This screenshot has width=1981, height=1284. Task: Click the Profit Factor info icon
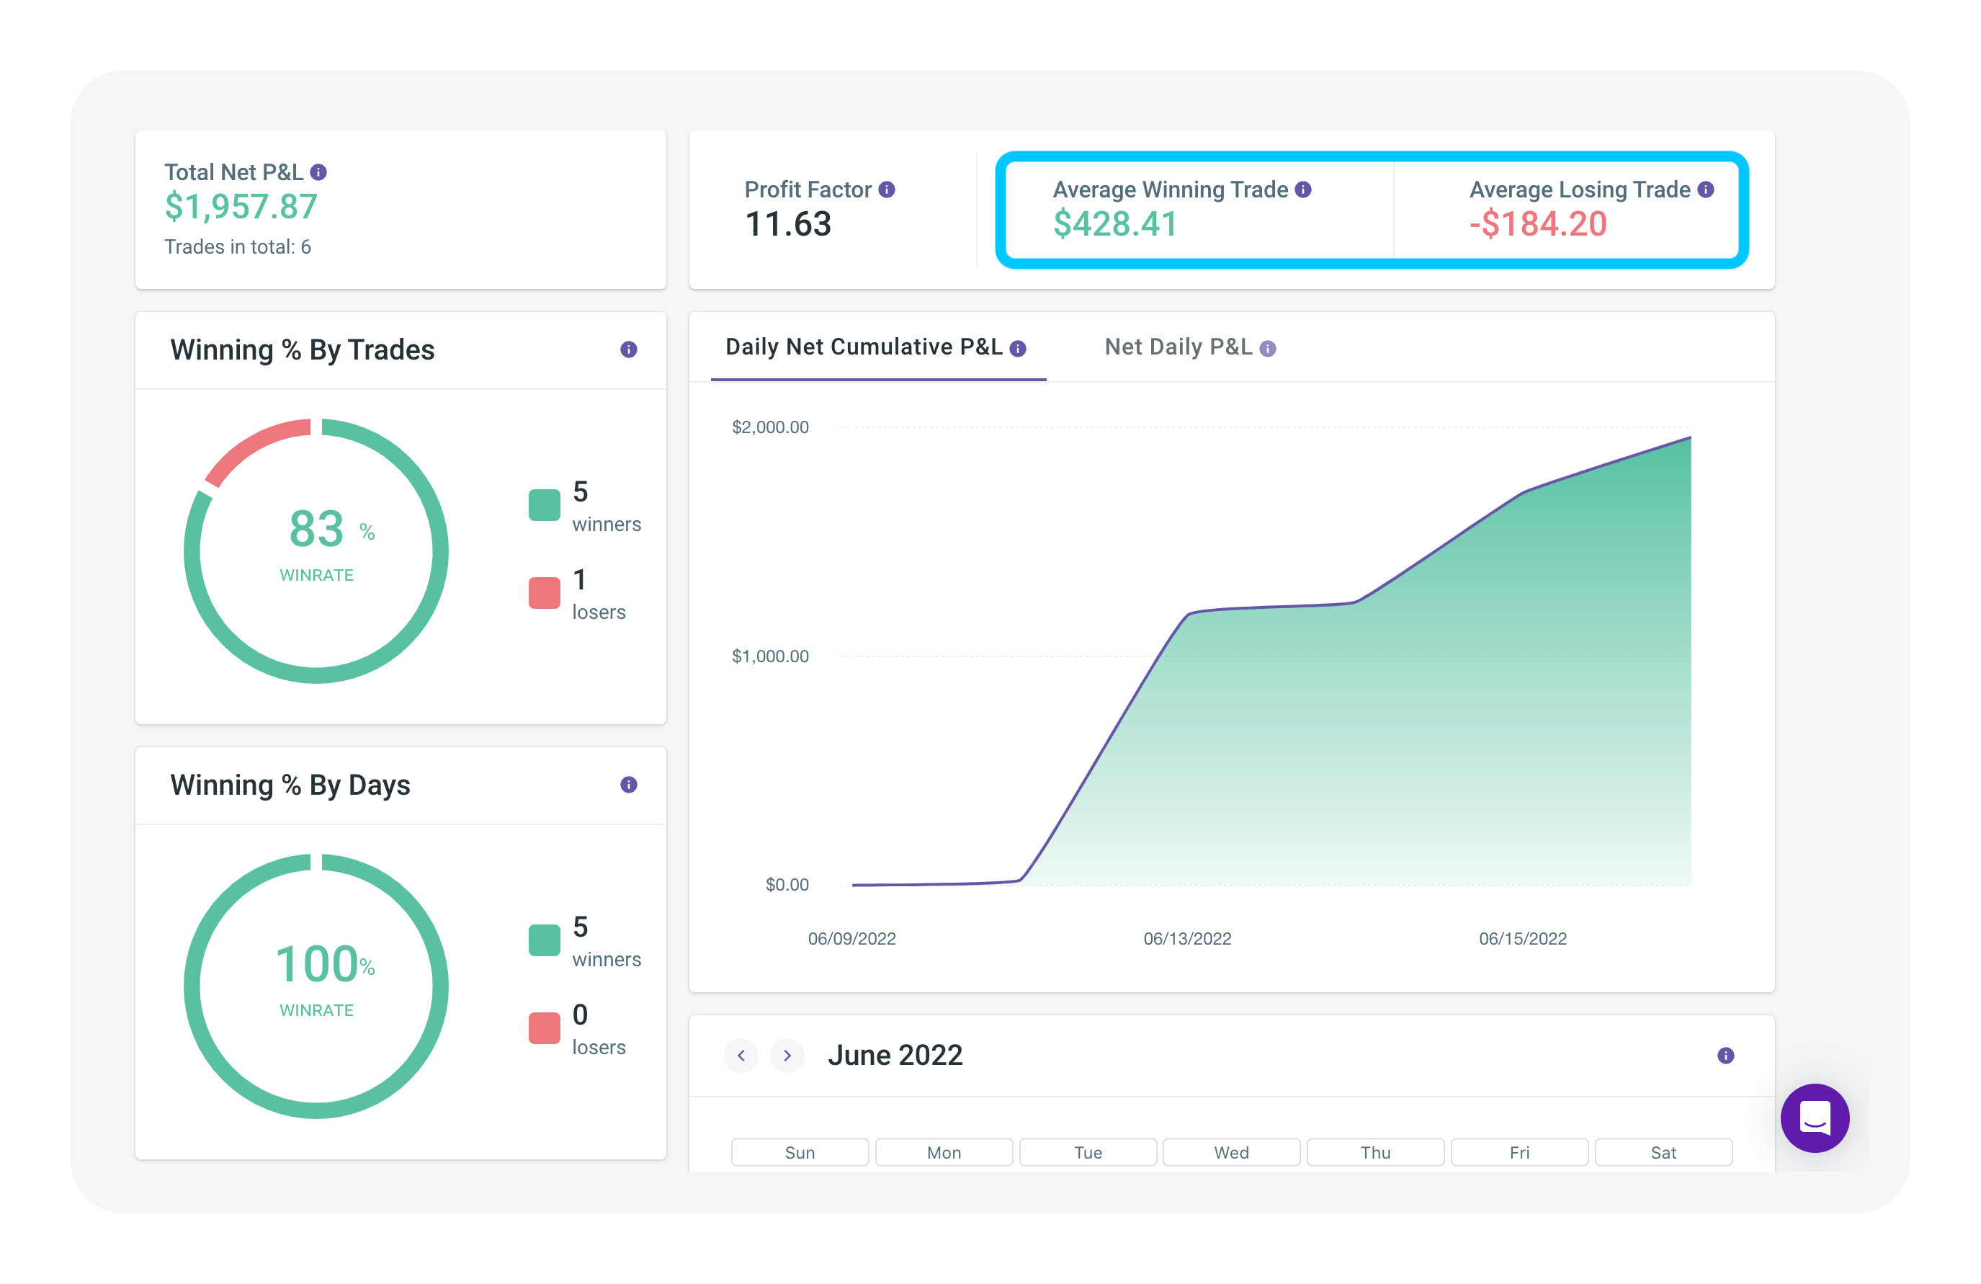[887, 189]
